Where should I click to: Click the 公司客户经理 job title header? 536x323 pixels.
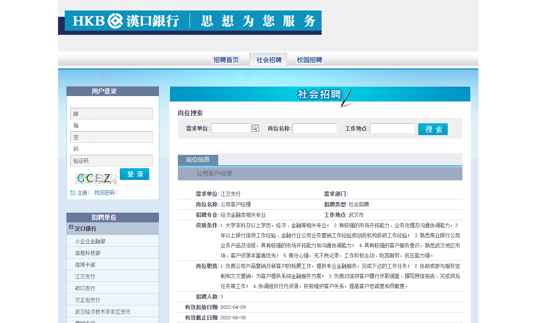pos(214,173)
